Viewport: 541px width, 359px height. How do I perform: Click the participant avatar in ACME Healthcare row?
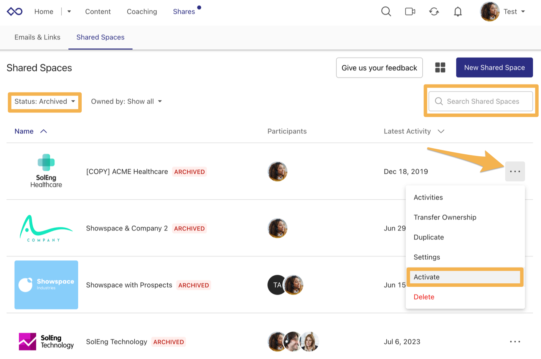[x=277, y=171]
